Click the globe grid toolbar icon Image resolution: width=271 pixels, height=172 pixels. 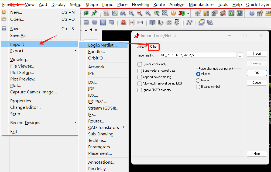coord(240,13)
